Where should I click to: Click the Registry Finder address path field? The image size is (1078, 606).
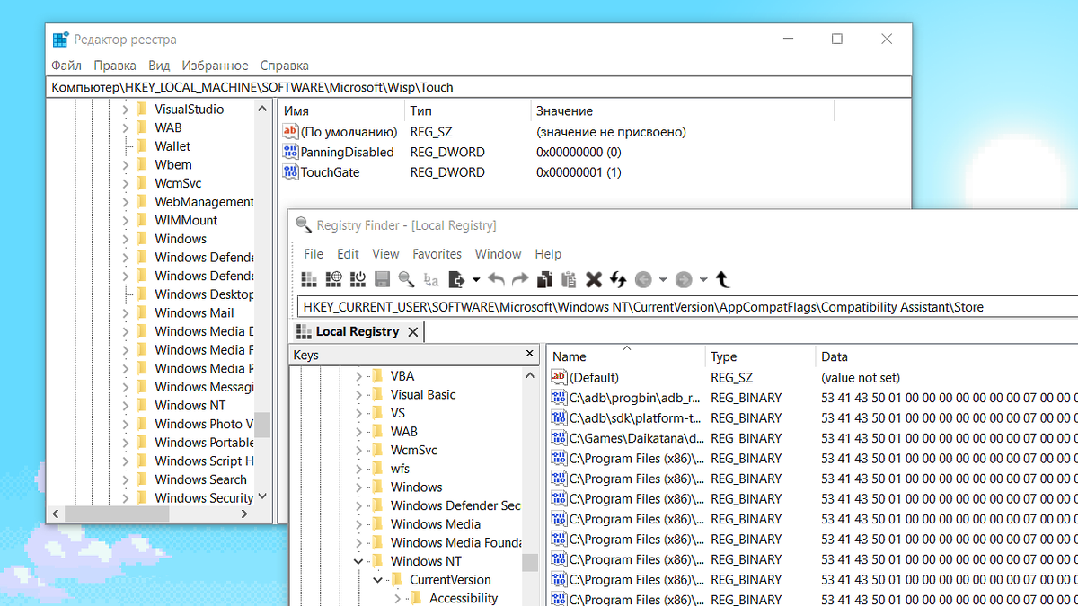687,307
